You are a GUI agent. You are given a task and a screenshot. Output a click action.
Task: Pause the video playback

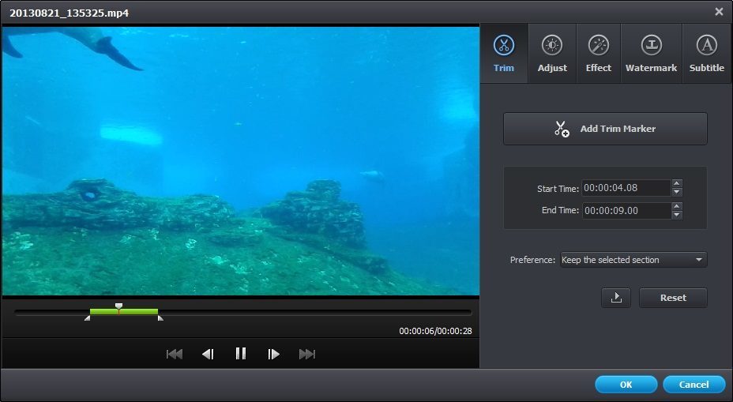241,353
